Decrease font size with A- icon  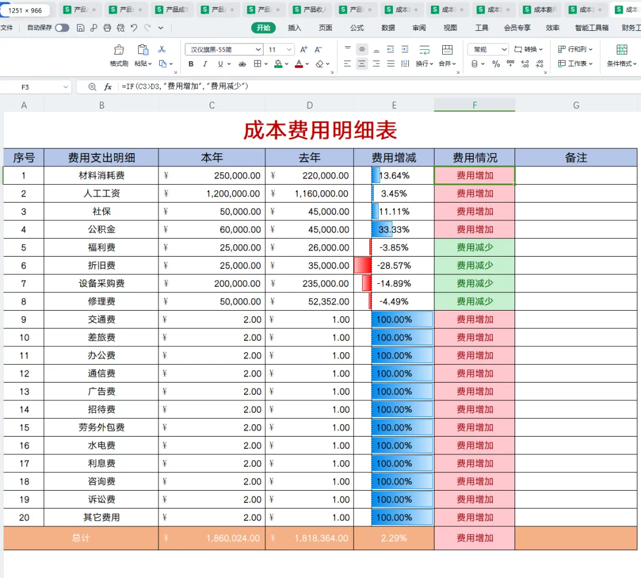point(318,49)
